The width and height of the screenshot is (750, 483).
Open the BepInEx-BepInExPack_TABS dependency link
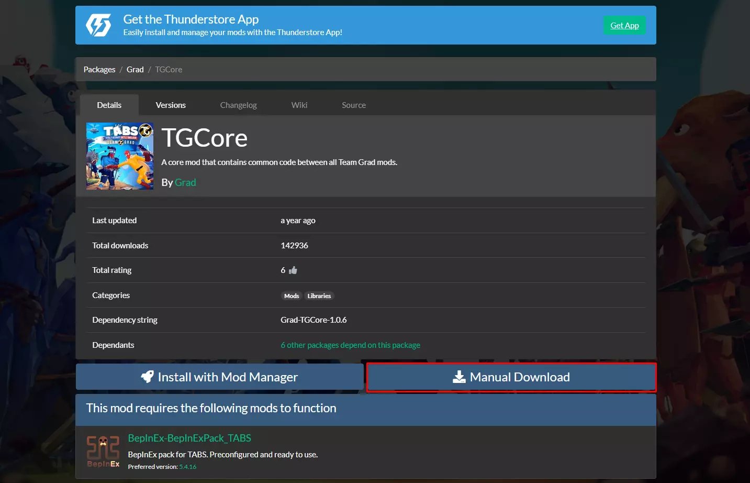pyautogui.click(x=189, y=438)
